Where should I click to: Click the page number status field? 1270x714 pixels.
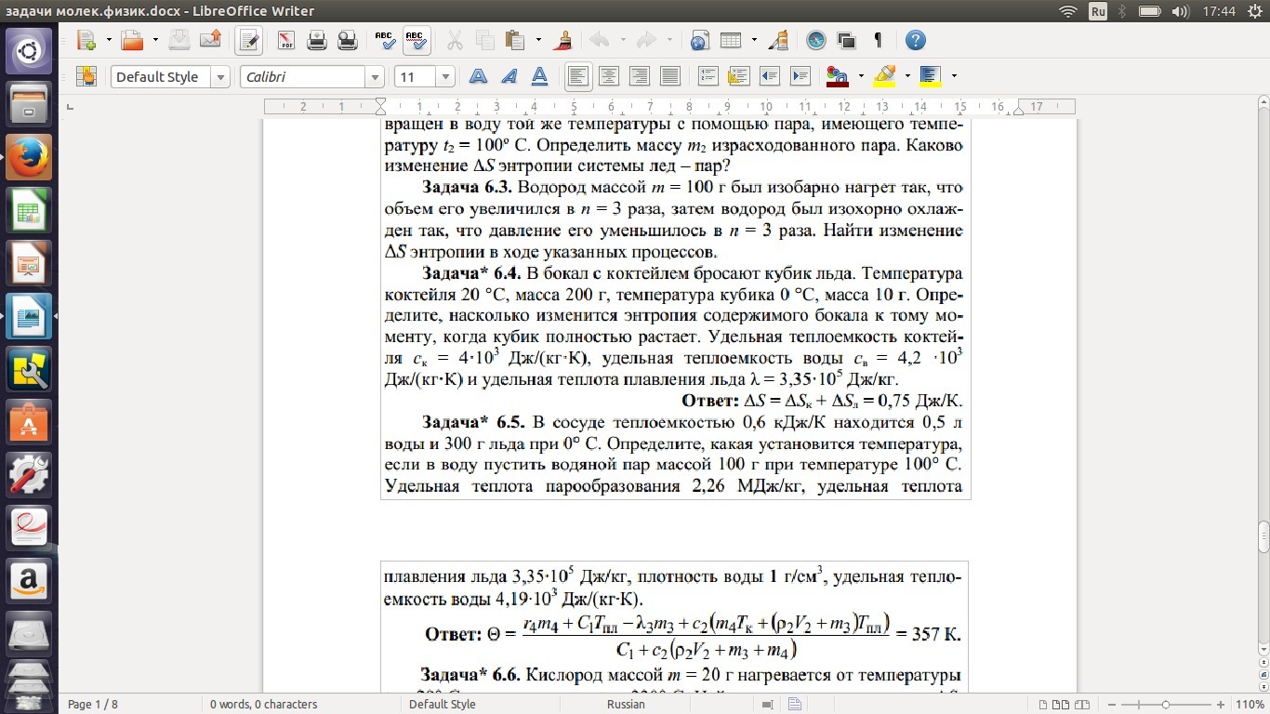(x=93, y=705)
